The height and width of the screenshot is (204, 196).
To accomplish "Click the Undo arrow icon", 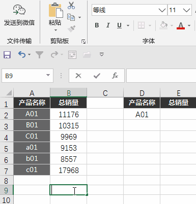I will 22,55.
